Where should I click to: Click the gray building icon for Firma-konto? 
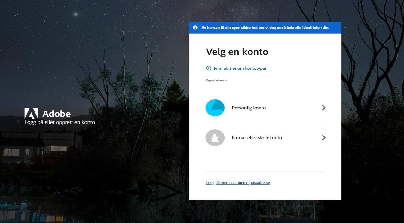(215, 137)
